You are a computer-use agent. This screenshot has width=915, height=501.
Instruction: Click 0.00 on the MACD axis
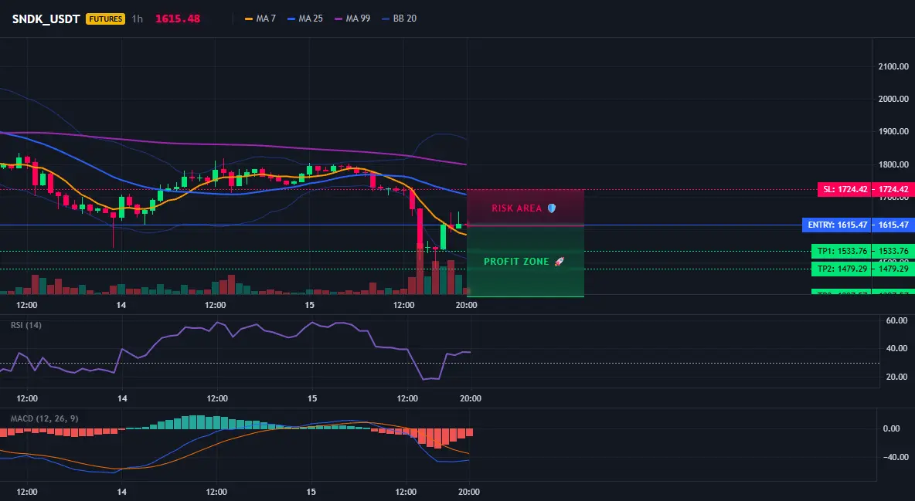[891, 428]
